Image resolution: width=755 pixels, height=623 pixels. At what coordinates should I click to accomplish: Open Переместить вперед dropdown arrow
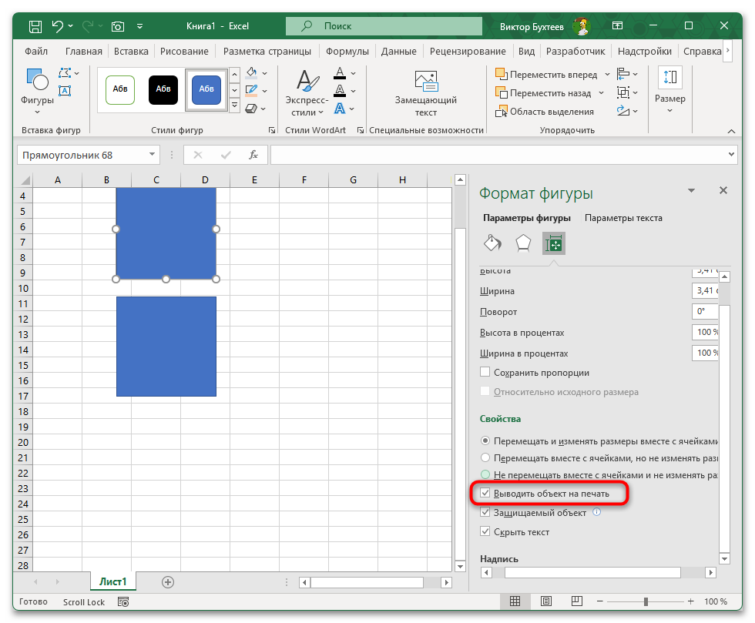point(607,74)
